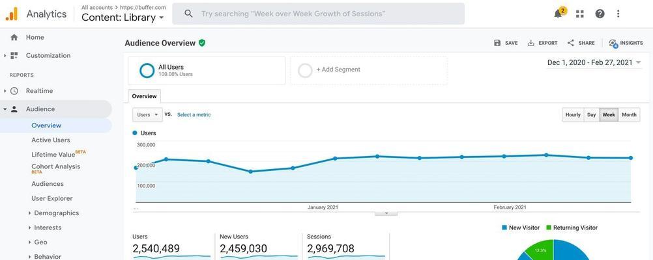Click the Share icon
Screen dimensions: 653x260
(570, 43)
